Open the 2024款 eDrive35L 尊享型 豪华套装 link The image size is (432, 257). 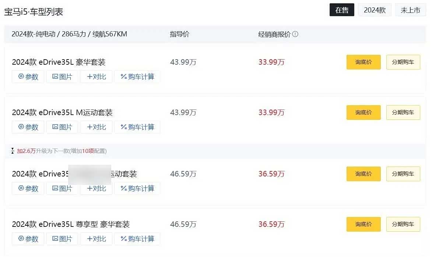[71, 224]
